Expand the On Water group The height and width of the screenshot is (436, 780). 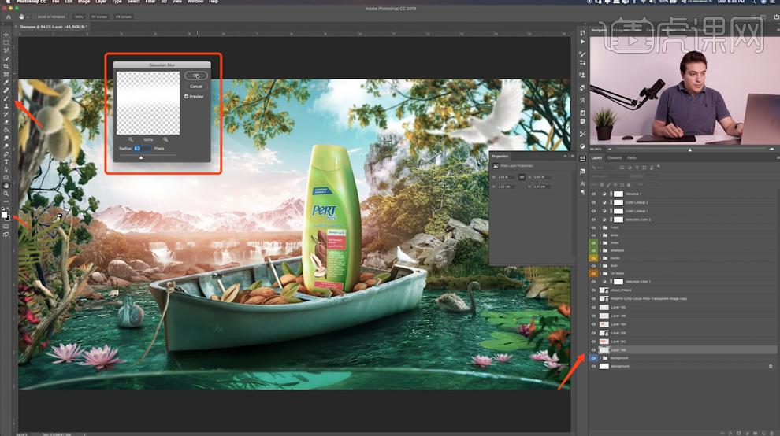click(600, 273)
